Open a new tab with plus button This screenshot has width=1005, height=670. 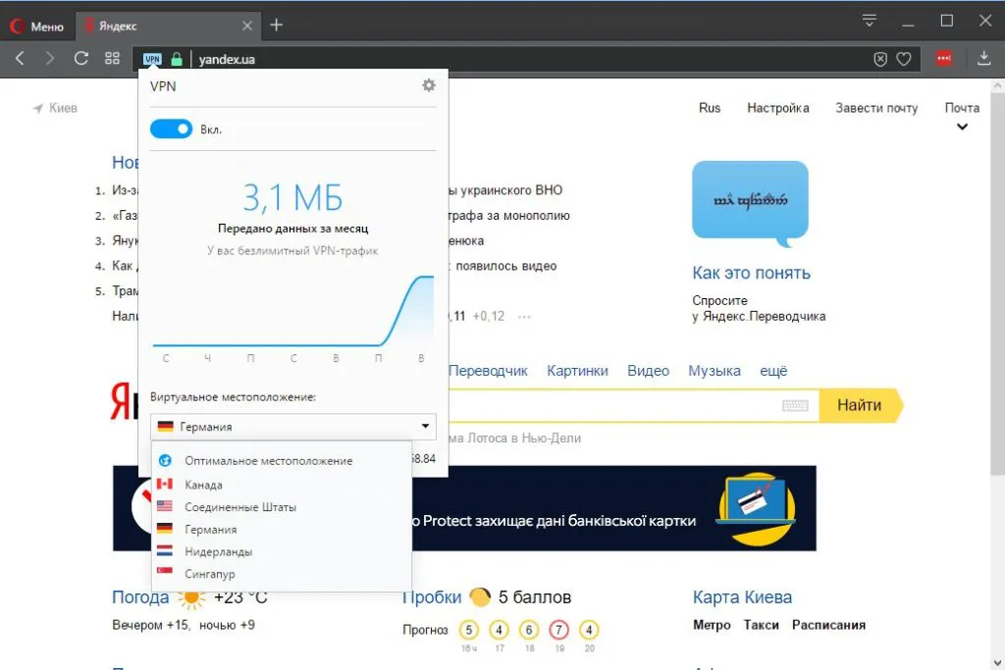click(276, 25)
